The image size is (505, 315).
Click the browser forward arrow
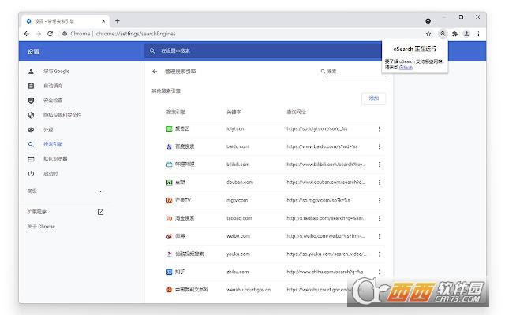(x=39, y=34)
